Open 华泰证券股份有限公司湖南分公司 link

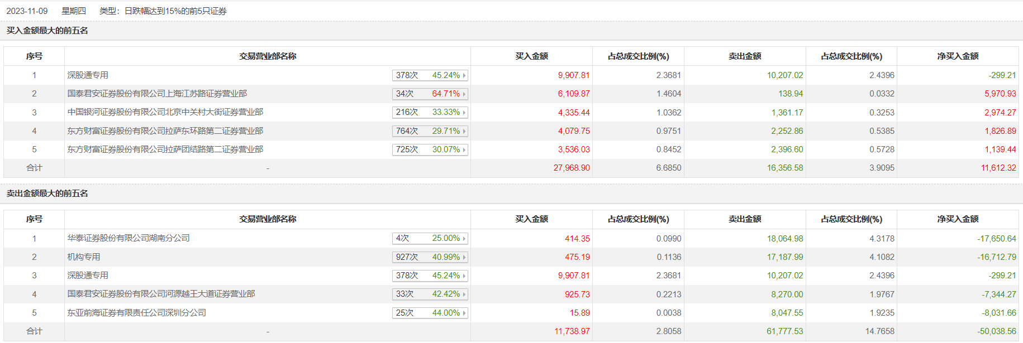[129, 238]
